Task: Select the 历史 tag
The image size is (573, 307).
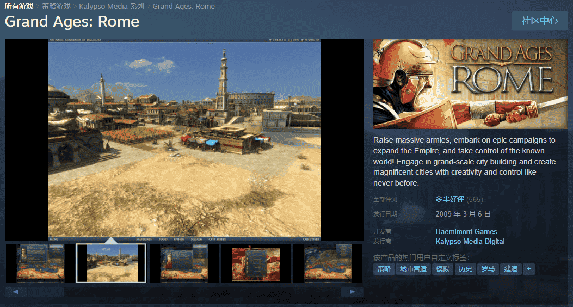Action: (465, 269)
